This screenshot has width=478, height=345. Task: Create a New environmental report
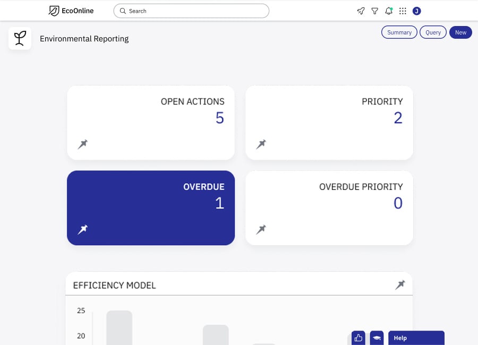click(x=460, y=32)
